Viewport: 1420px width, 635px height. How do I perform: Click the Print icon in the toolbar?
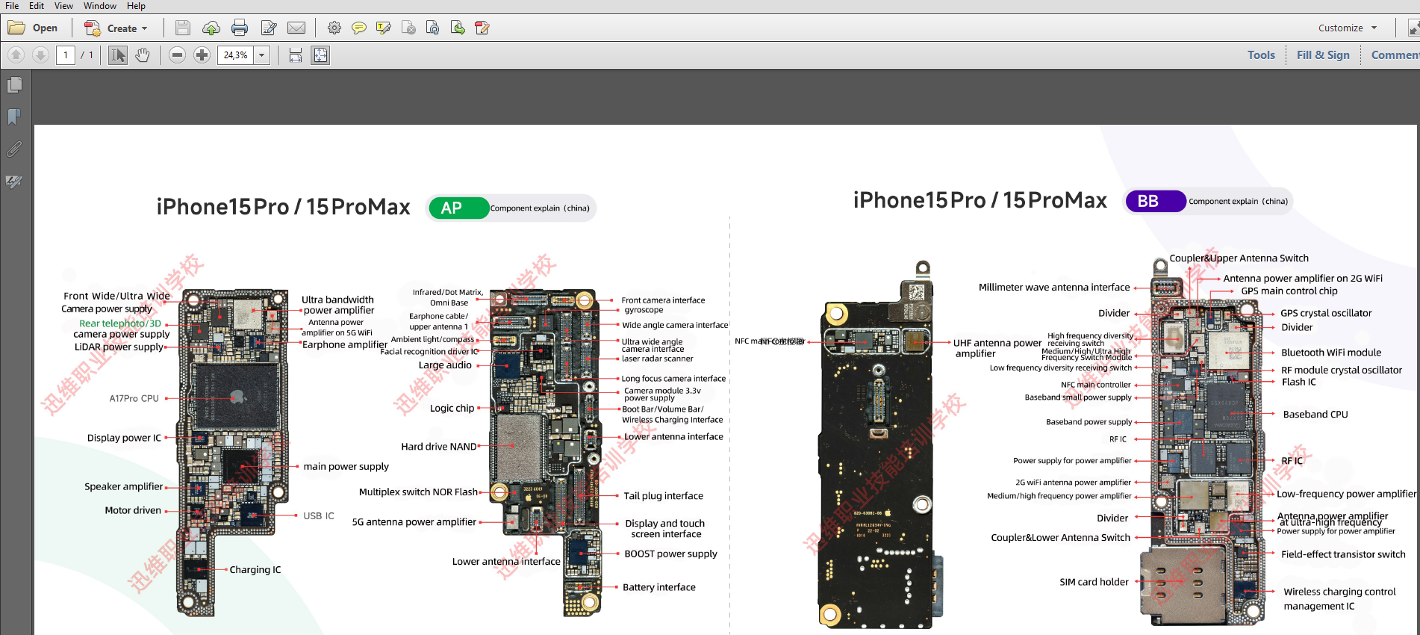point(240,28)
